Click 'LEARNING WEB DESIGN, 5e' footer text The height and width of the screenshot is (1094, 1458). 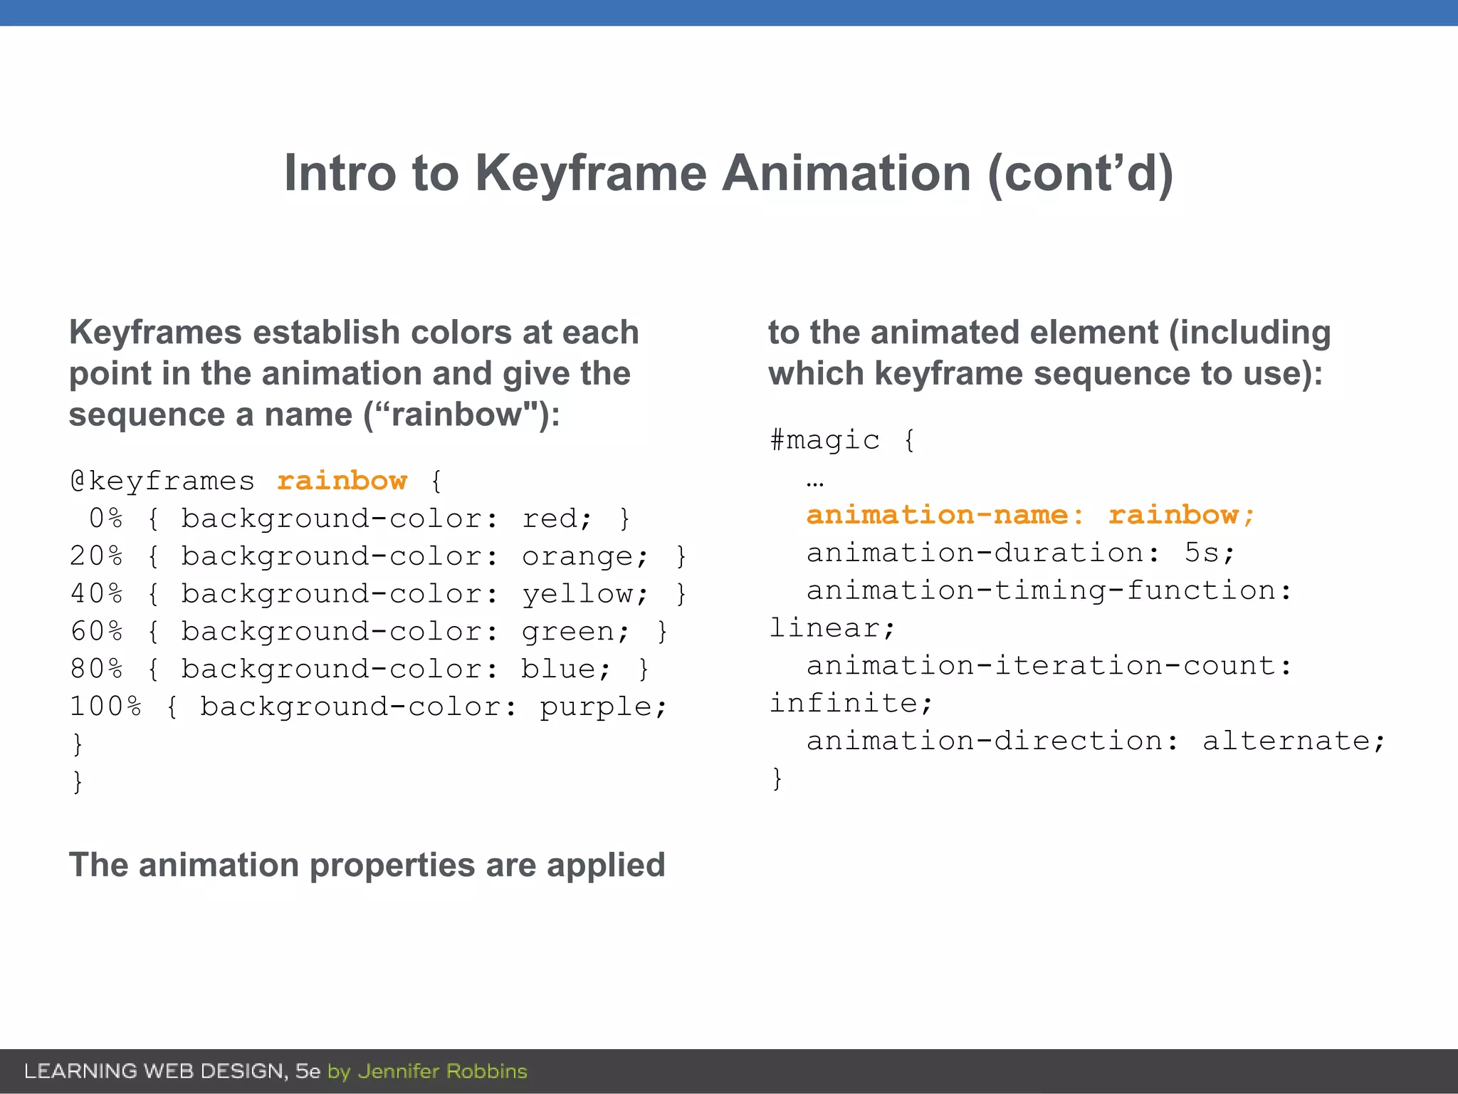click(x=172, y=1071)
